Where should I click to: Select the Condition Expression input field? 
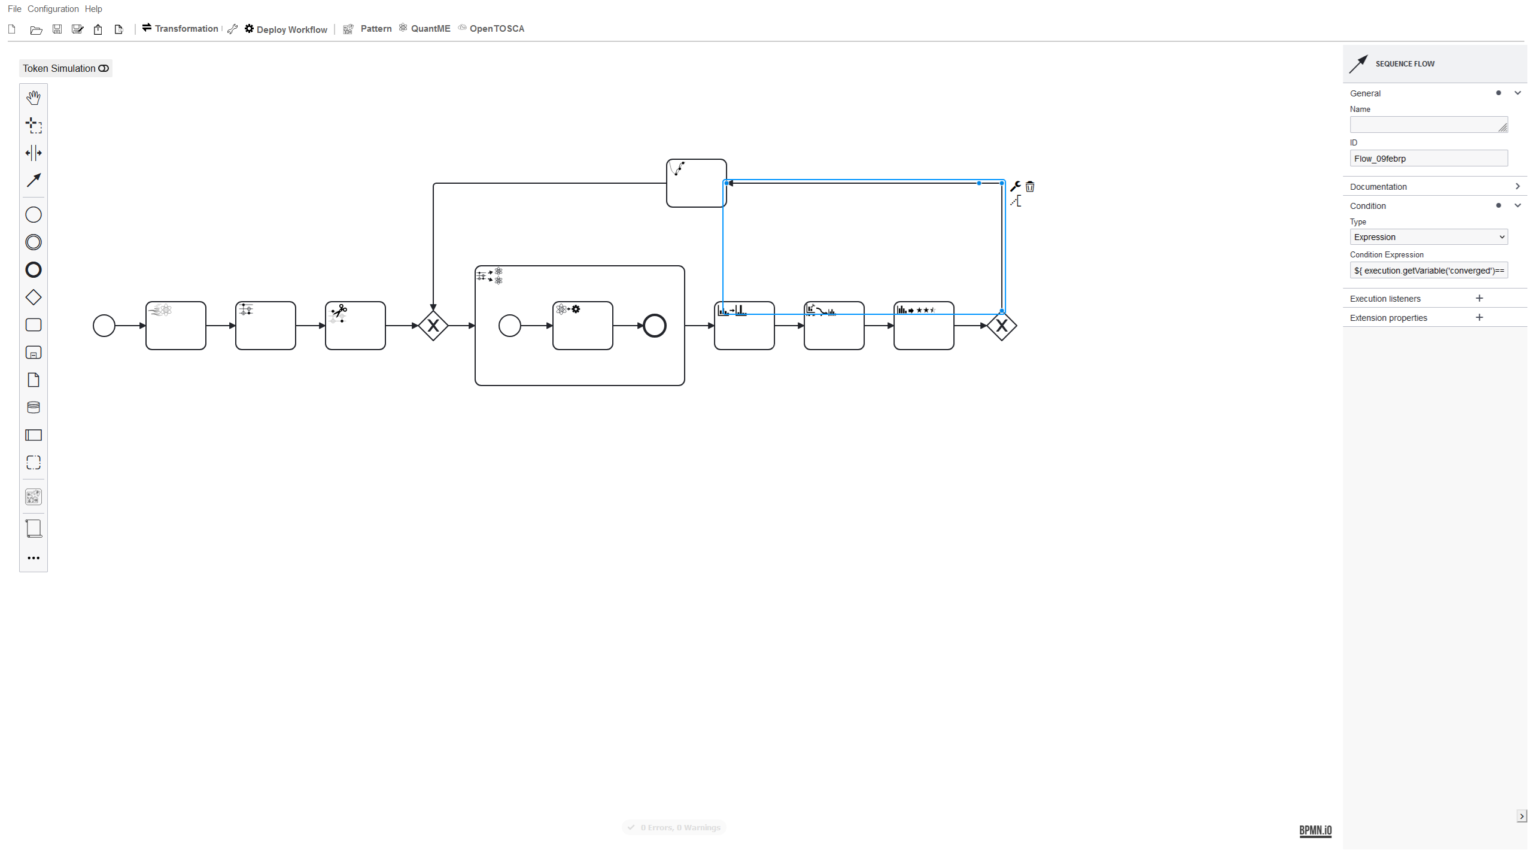coord(1429,271)
